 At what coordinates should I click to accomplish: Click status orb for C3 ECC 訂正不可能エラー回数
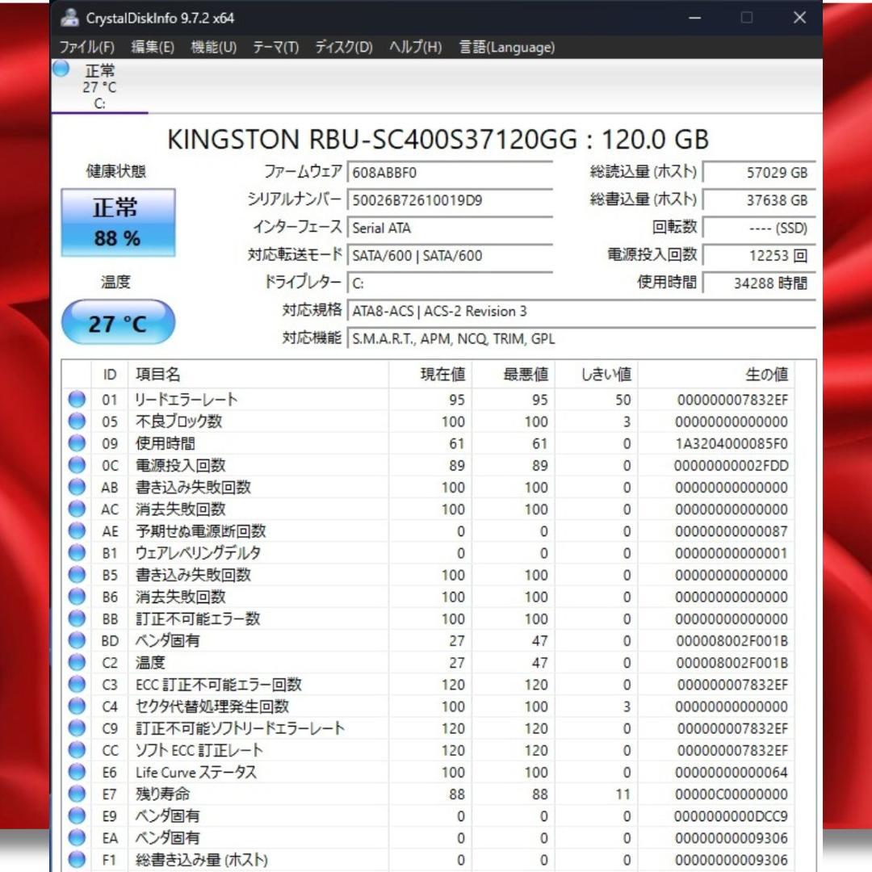tap(77, 684)
